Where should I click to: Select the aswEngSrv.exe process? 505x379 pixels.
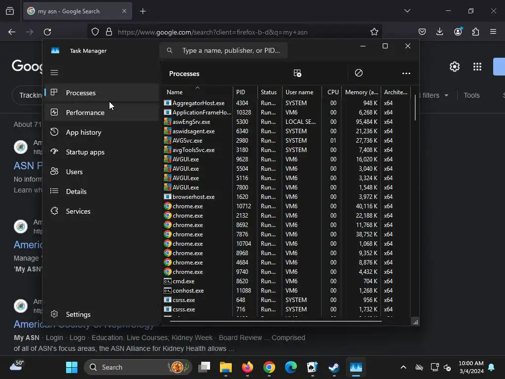point(287,122)
